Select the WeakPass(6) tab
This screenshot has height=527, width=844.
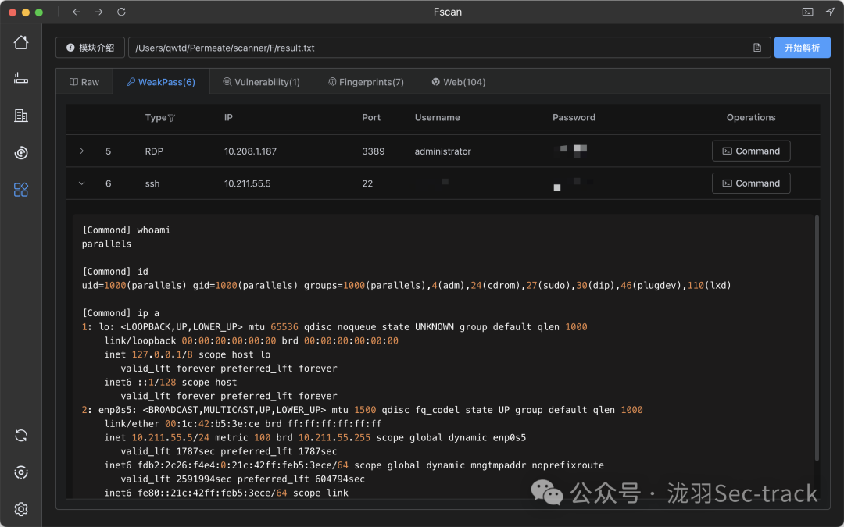(161, 82)
